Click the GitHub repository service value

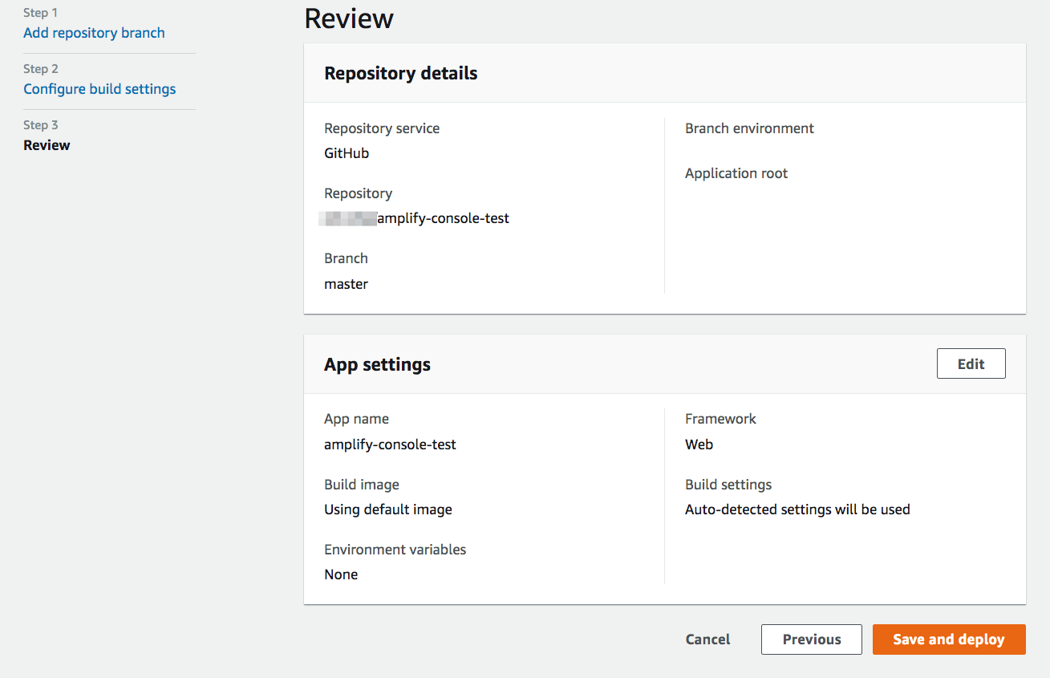coord(347,153)
